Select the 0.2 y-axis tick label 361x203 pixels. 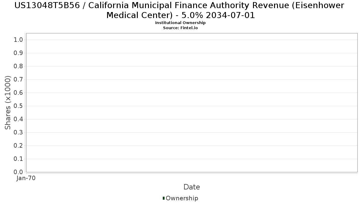19,146
